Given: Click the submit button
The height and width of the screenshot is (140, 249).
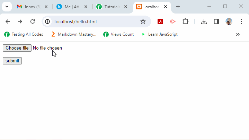Looking at the screenshot, I should pos(12,61).
